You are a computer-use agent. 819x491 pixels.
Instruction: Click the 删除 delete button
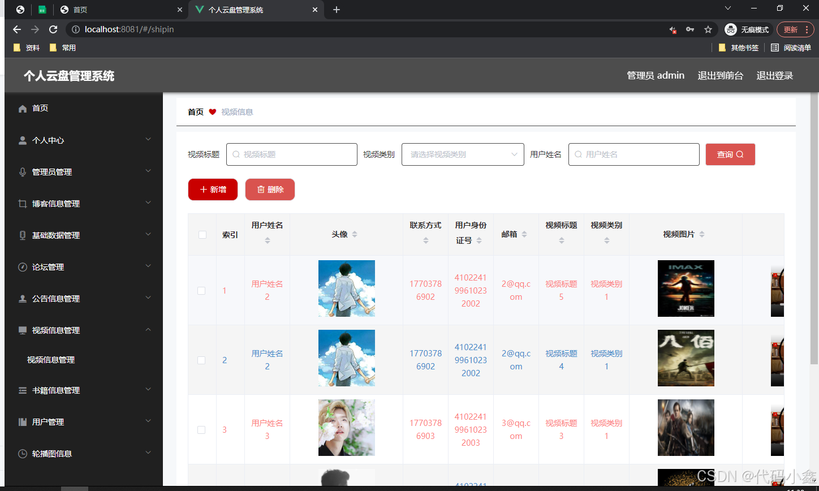270,189
